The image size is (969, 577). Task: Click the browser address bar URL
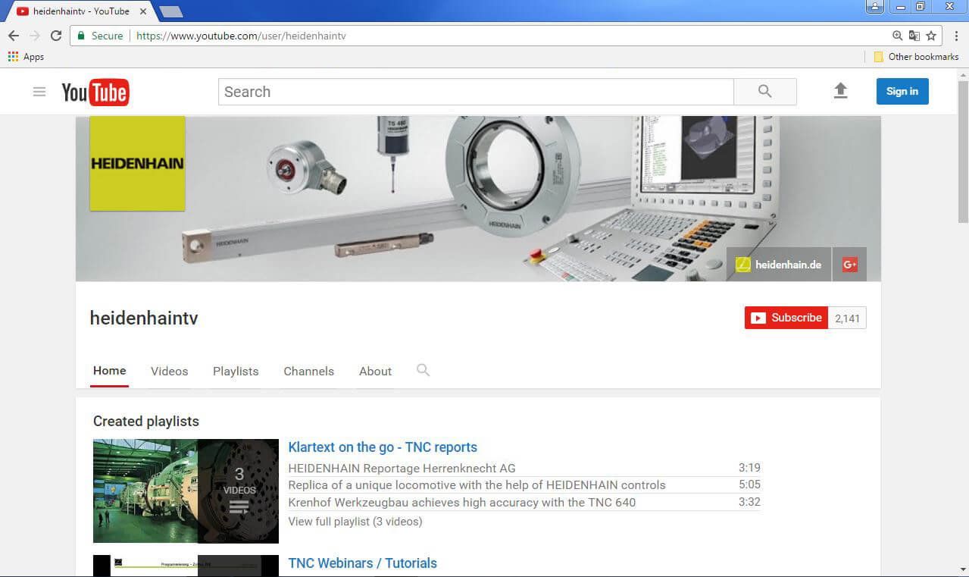point(241,36)
